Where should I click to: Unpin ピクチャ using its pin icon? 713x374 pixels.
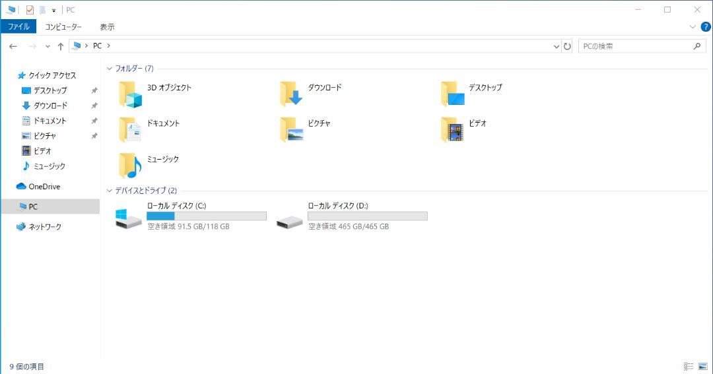coord(94,135)
